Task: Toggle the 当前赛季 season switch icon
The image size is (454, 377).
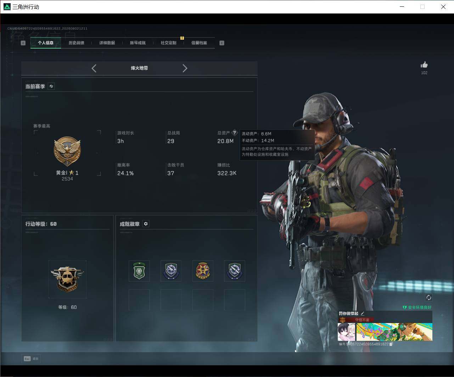Action: pyautogui.click(x=51, y=86)
